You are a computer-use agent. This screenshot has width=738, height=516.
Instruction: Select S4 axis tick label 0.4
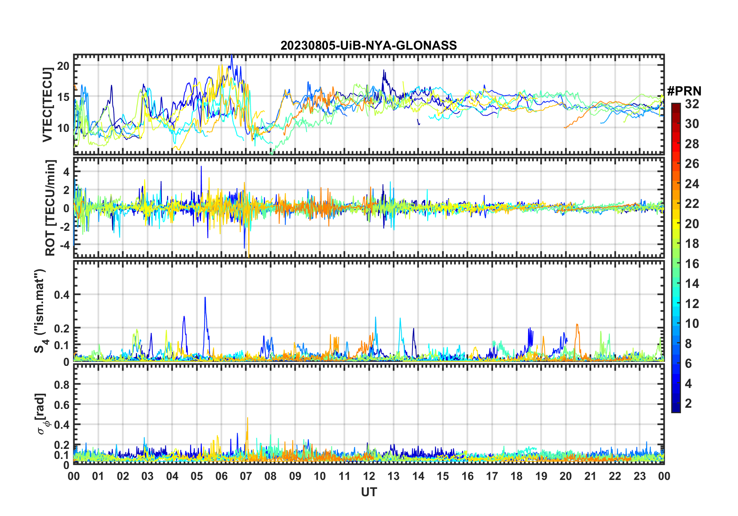pyautogui.click(x=62, y=295)
